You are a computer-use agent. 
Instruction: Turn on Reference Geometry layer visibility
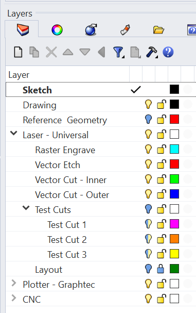click(148, 119)
